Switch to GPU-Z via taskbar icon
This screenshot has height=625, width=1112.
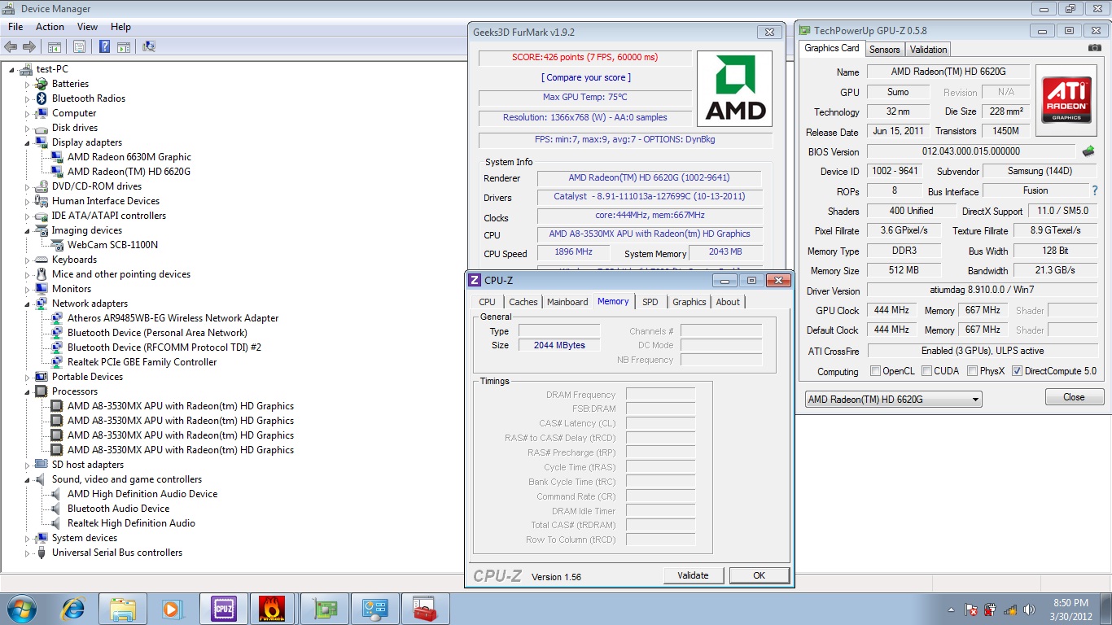pos(323,608)
